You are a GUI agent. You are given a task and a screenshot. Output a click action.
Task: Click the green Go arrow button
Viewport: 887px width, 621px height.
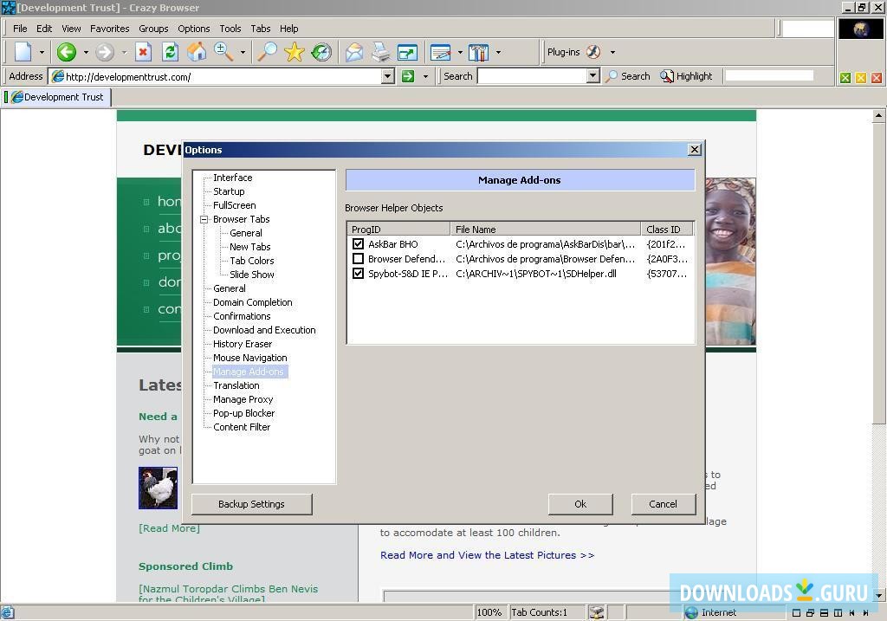click(408, 76)
